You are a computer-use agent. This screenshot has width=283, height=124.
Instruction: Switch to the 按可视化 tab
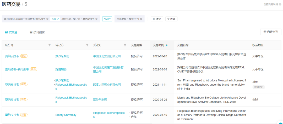37,32
